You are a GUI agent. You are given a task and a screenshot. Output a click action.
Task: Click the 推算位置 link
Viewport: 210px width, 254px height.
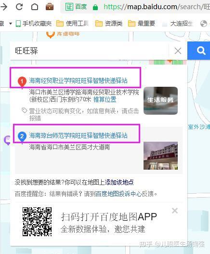pos(105,99)
